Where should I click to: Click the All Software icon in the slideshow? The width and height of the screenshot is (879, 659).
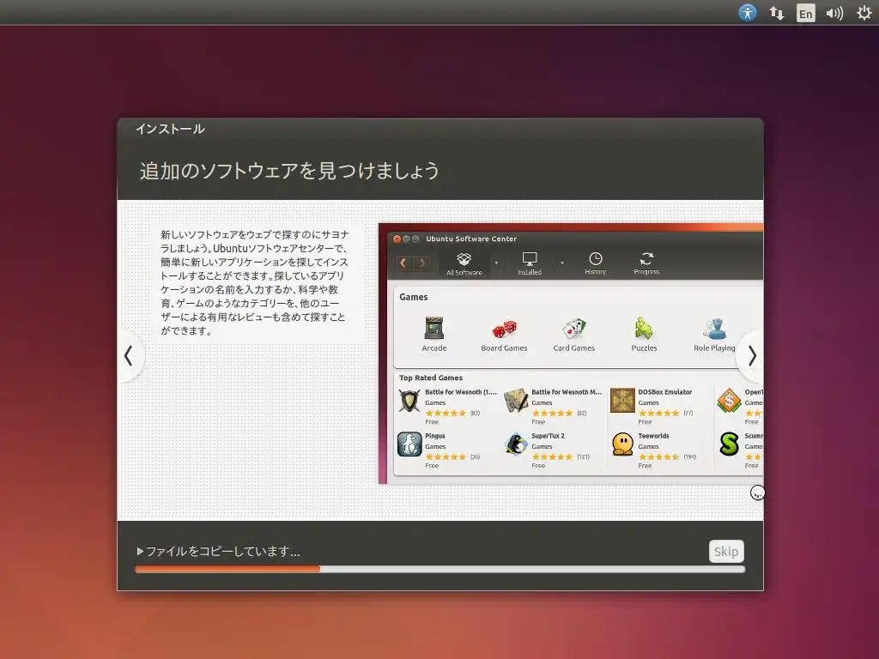point(464,264)
